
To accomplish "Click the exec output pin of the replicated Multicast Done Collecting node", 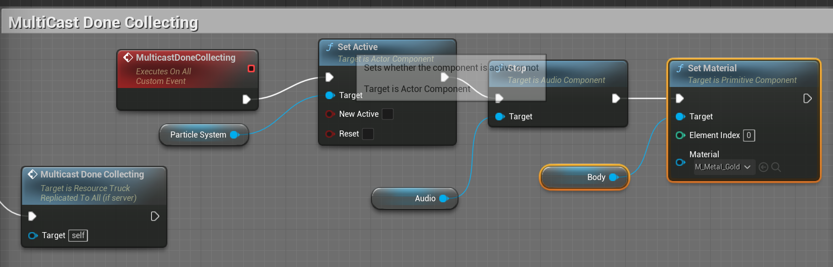I will 155,216.
